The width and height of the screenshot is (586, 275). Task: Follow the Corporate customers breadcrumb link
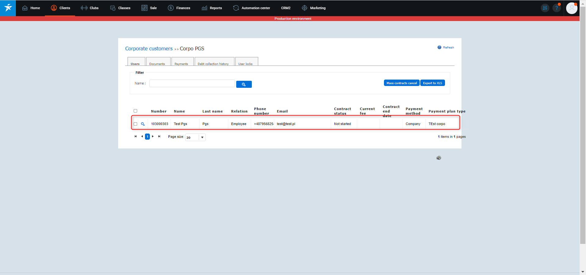[x=149, y=48]
